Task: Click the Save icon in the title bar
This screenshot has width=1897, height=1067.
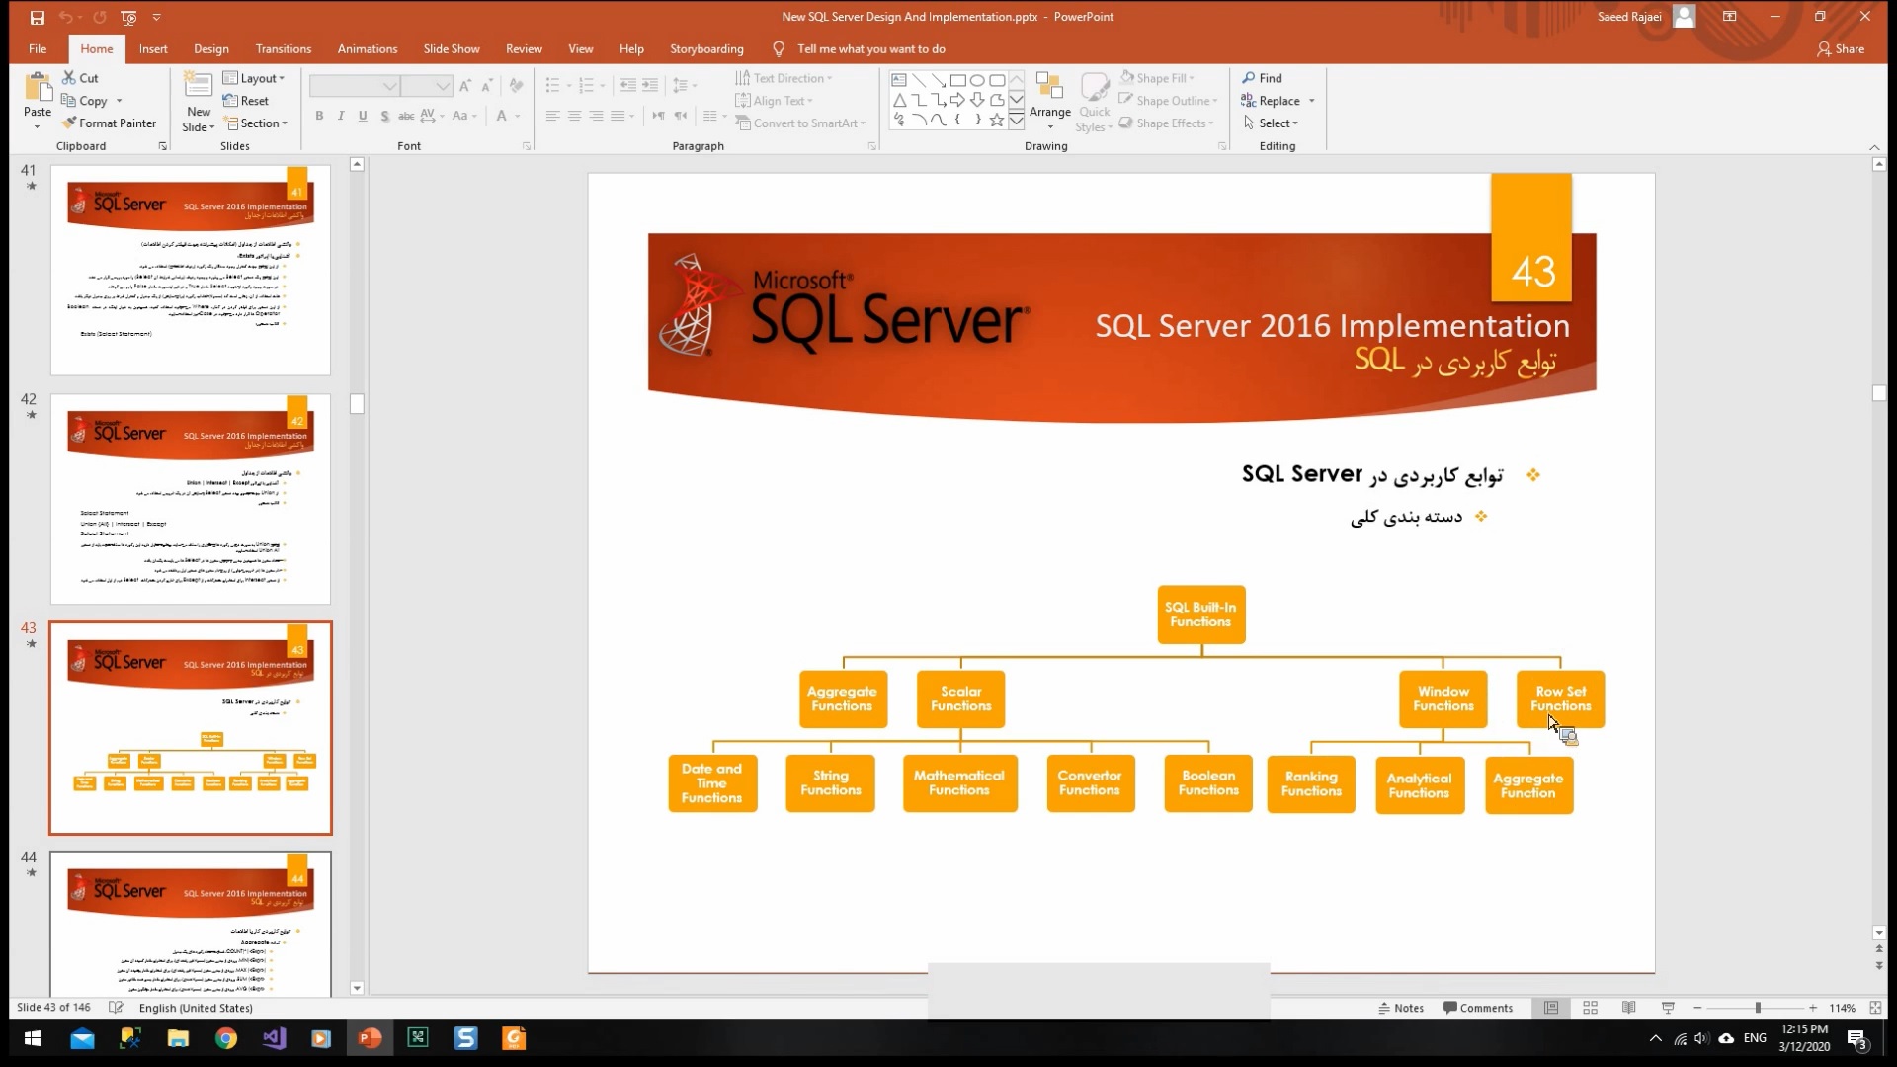Action: coord(37,17)
